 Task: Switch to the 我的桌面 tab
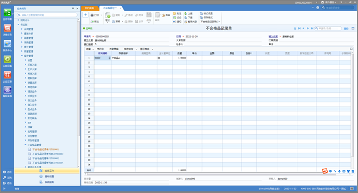[90, 8]
